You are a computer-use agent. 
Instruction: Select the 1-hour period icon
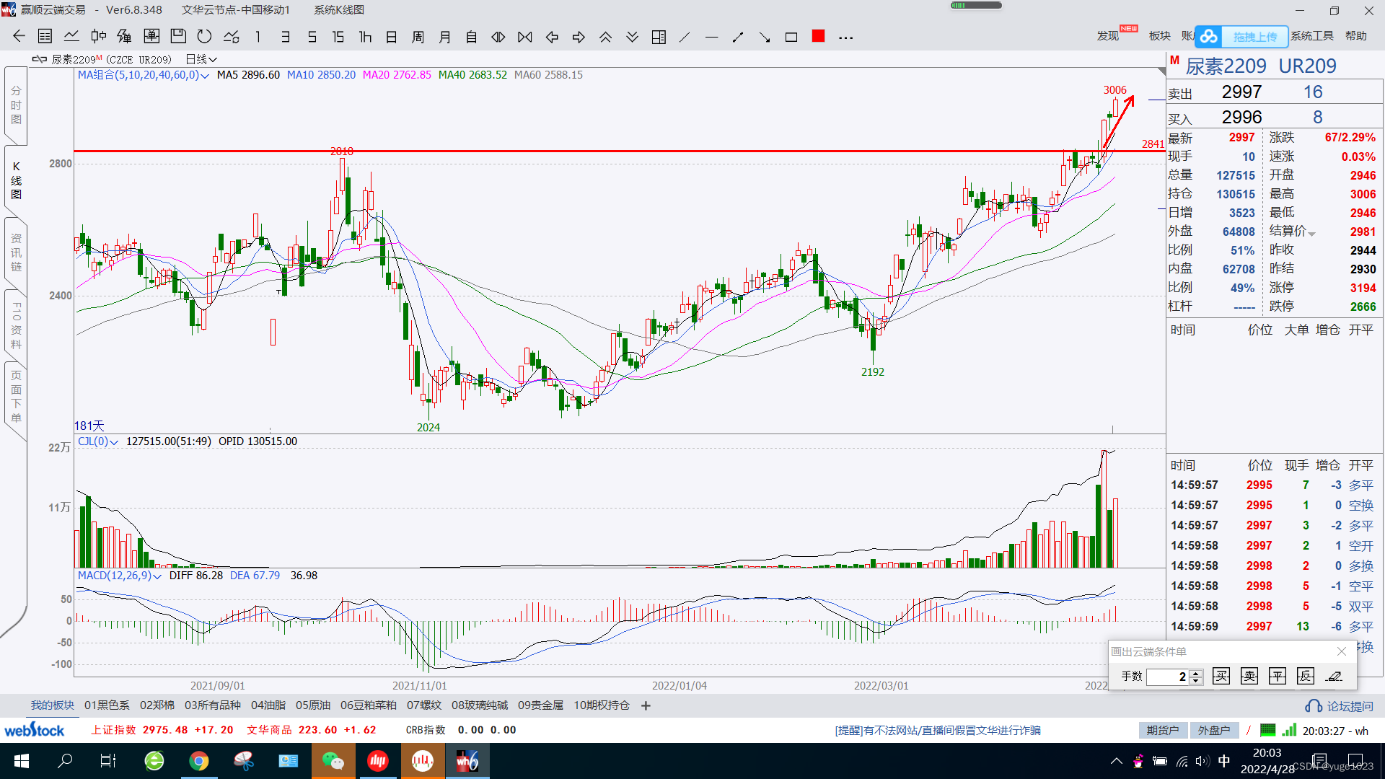365,37
